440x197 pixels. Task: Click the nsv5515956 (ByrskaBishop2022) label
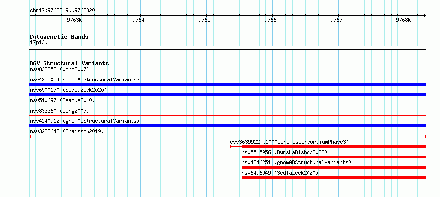285,152
